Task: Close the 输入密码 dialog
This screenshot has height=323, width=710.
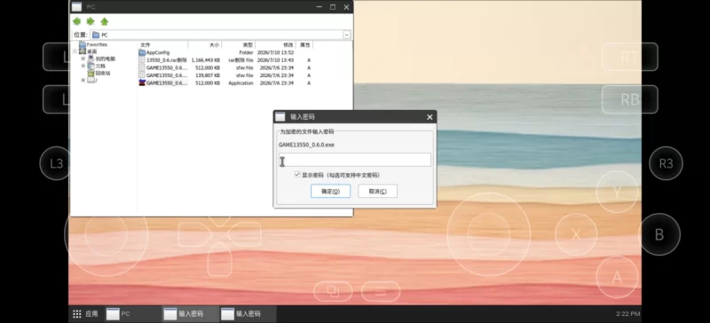Action: (430, 117)
